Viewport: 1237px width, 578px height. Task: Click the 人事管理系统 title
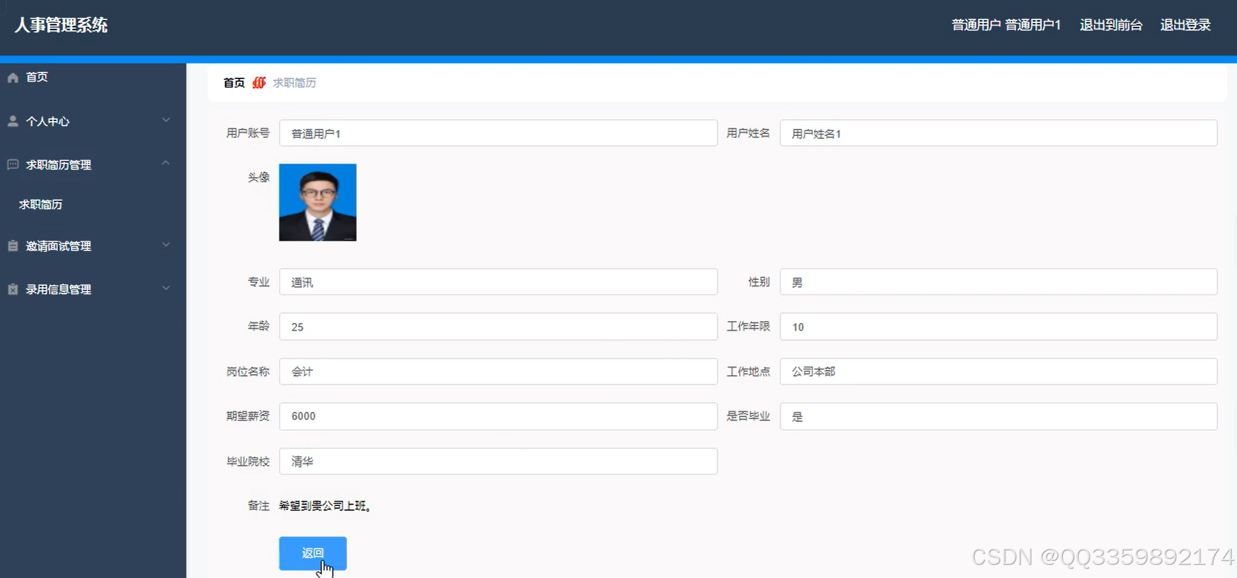61,25
